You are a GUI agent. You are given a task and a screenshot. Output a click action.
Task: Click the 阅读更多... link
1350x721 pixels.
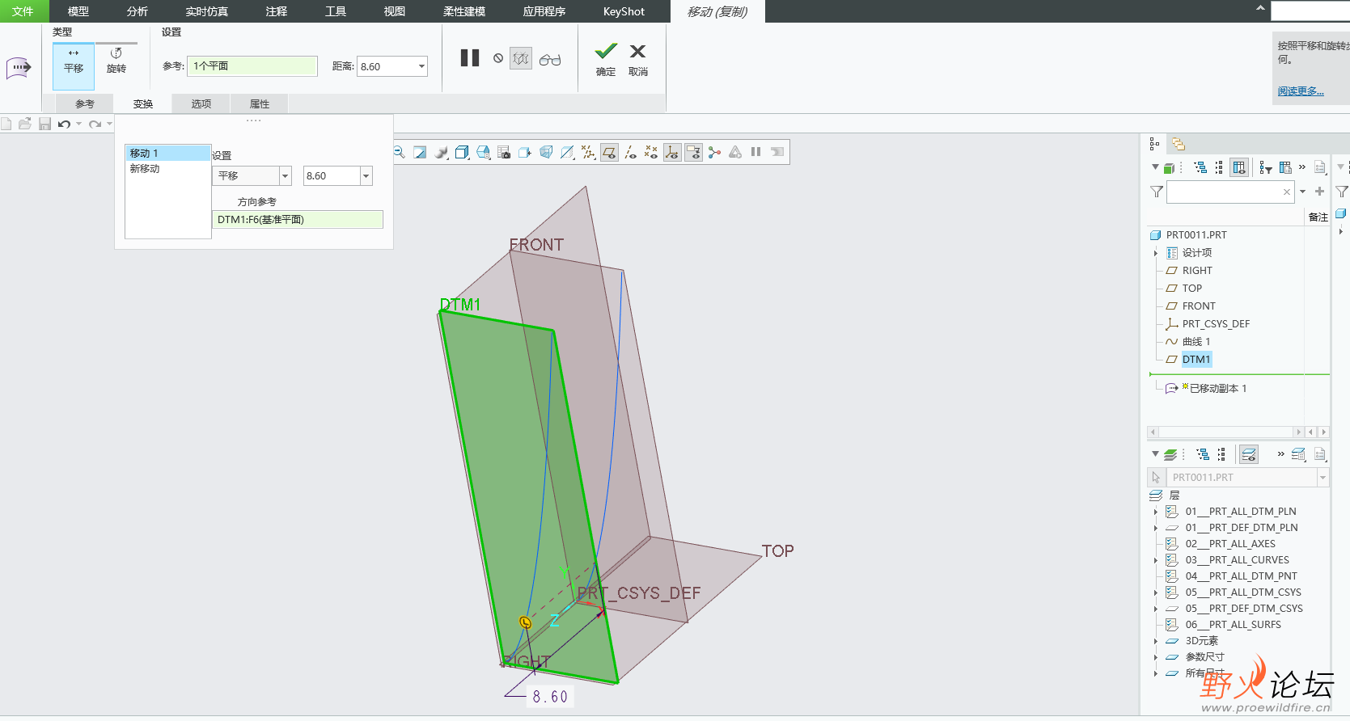coord(1301,91)
